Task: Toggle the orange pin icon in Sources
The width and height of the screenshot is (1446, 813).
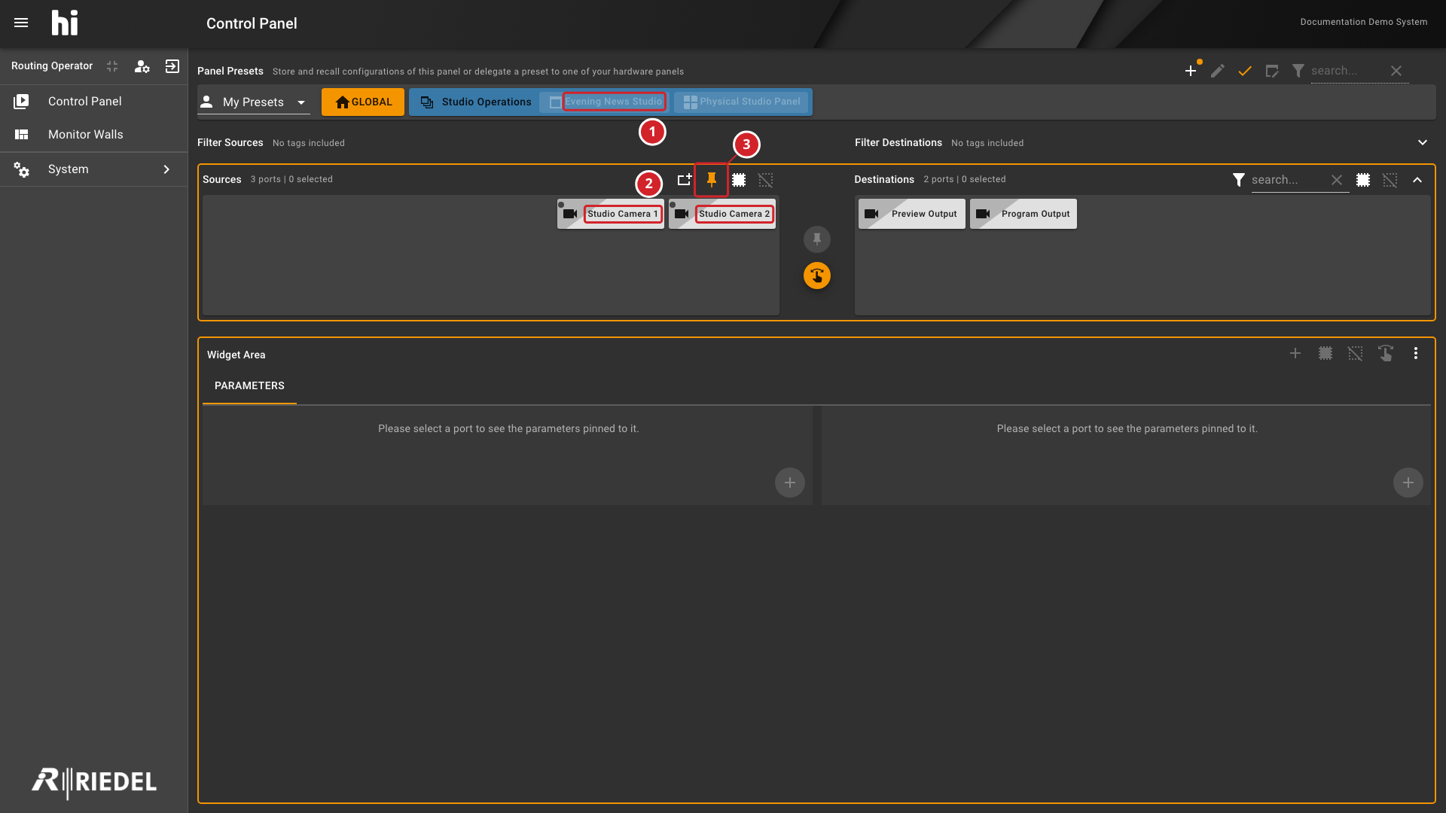Action: [x=711, y=180]
